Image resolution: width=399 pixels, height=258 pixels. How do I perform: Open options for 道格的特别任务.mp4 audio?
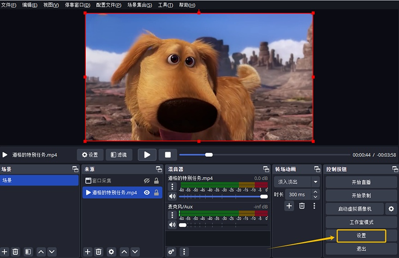(x=172, y=186)
